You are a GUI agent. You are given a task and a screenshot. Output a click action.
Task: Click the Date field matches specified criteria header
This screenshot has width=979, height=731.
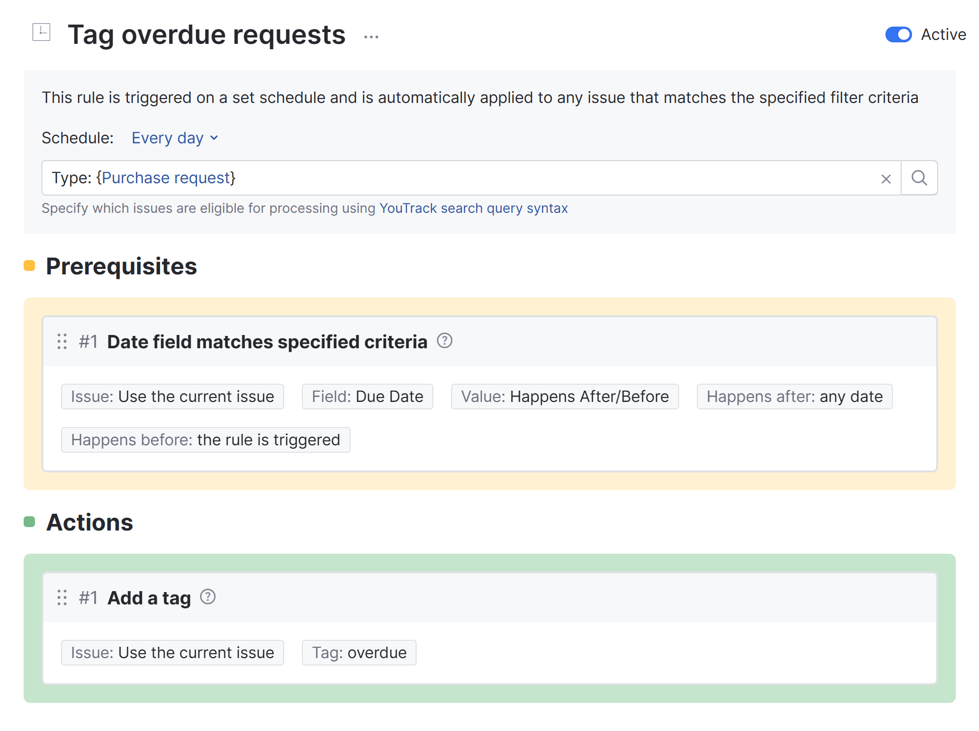coord(267,342)
